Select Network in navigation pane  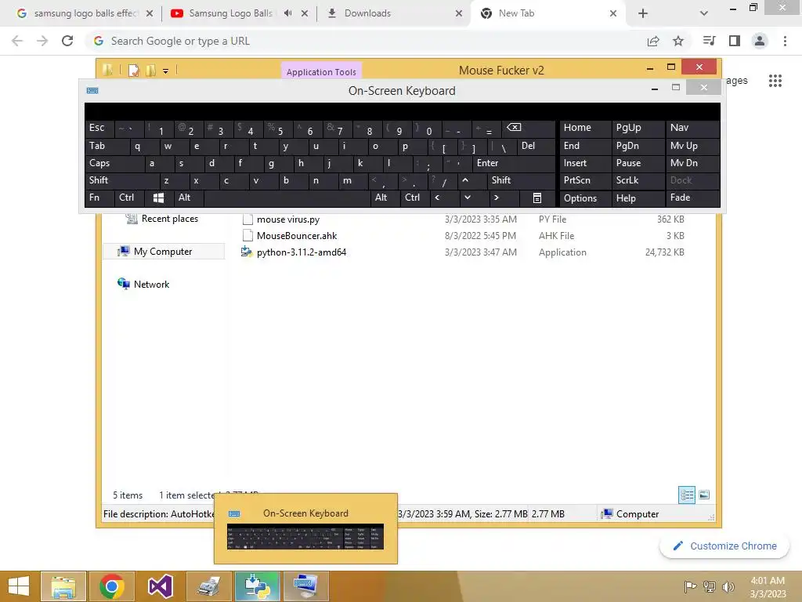tap(144, 284)
